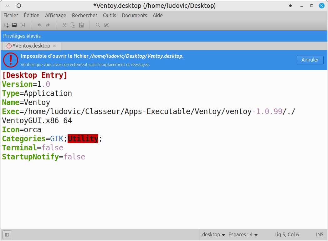Close the editor window with blue X

(322, 6)
